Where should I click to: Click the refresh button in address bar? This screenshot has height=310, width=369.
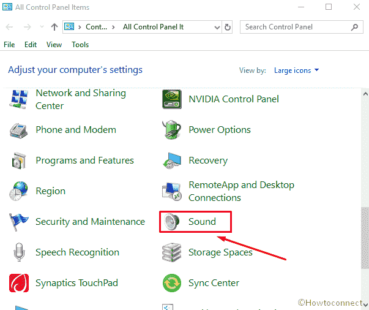[x=227, y=27]
